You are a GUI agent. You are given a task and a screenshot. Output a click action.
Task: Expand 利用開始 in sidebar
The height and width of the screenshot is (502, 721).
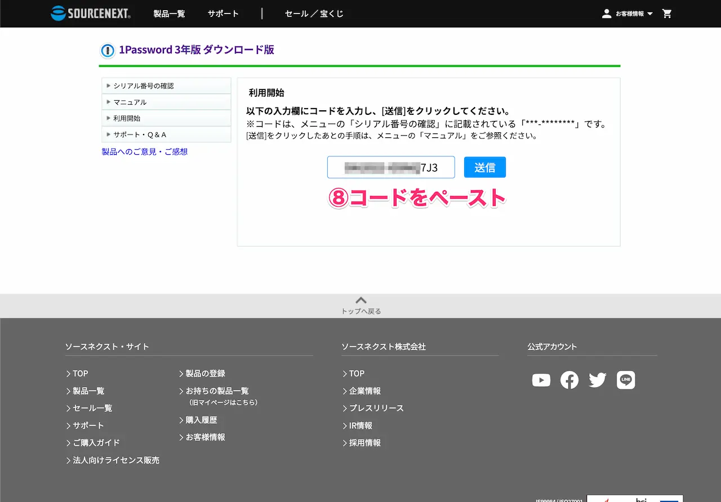[166, 119]
